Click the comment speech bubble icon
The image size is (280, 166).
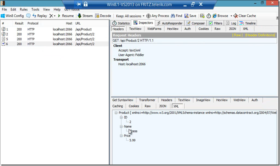tap(28, 16)
